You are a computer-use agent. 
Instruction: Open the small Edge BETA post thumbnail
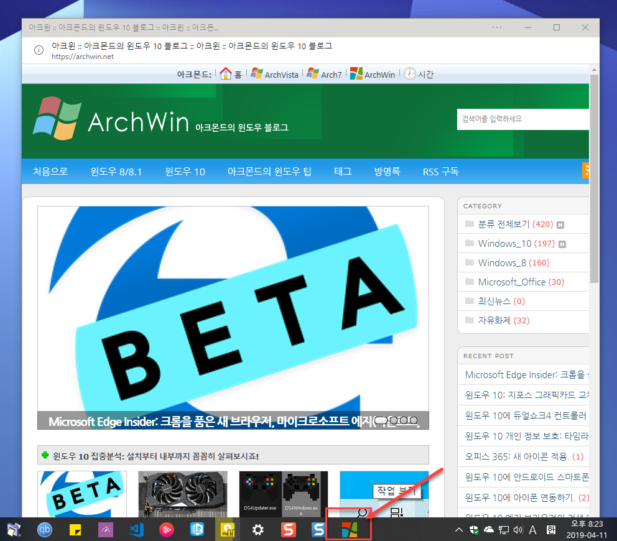coord(82,494)
